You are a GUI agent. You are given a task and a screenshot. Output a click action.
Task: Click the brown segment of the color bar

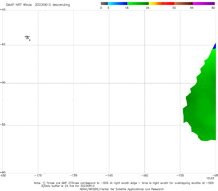(184, 4)
